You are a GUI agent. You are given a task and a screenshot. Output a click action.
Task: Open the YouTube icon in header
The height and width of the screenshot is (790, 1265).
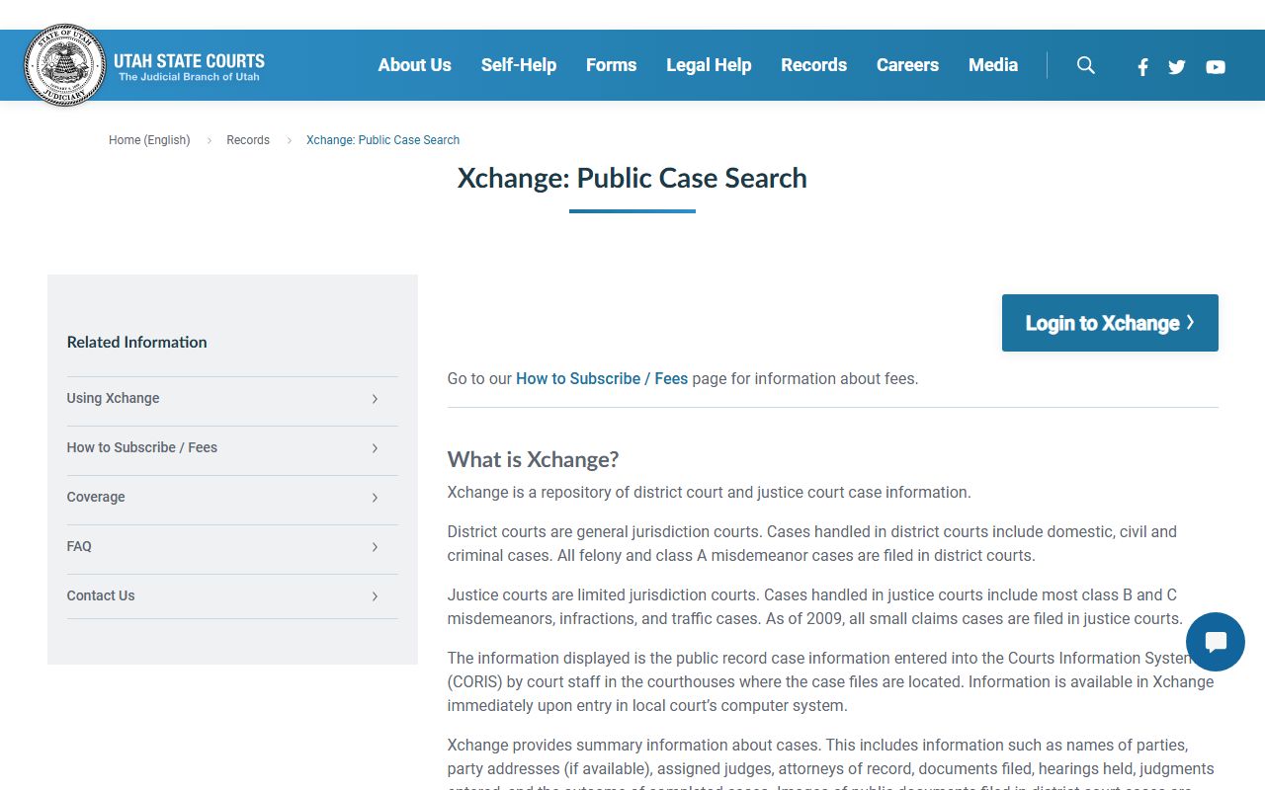pos(1216,67)
